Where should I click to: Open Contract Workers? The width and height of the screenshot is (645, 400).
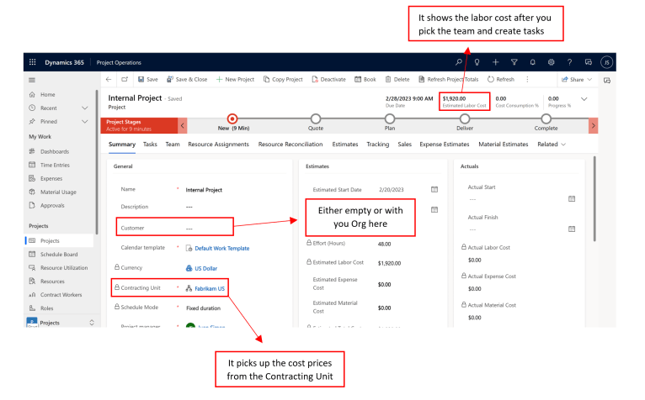pos(61,295)
